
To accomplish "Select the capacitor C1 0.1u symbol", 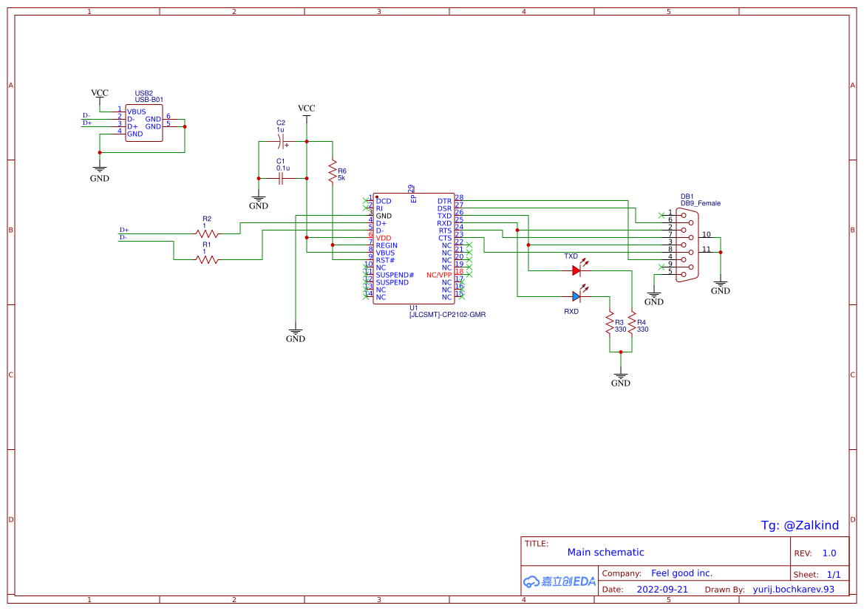I will 279,177.
